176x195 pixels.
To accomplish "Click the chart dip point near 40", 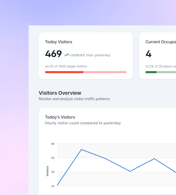I will click(x=130, y=171).
